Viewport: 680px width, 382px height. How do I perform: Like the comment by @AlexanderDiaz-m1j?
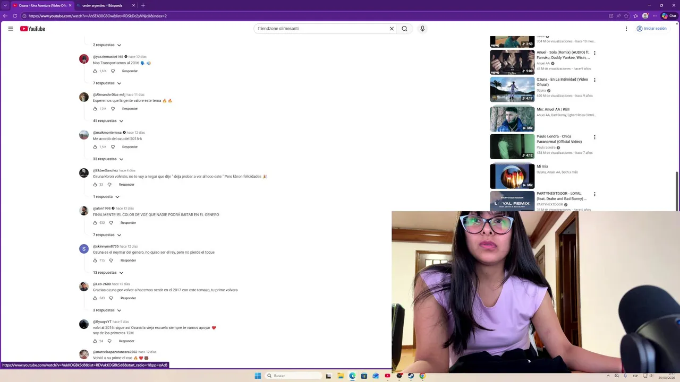[95, 109]
